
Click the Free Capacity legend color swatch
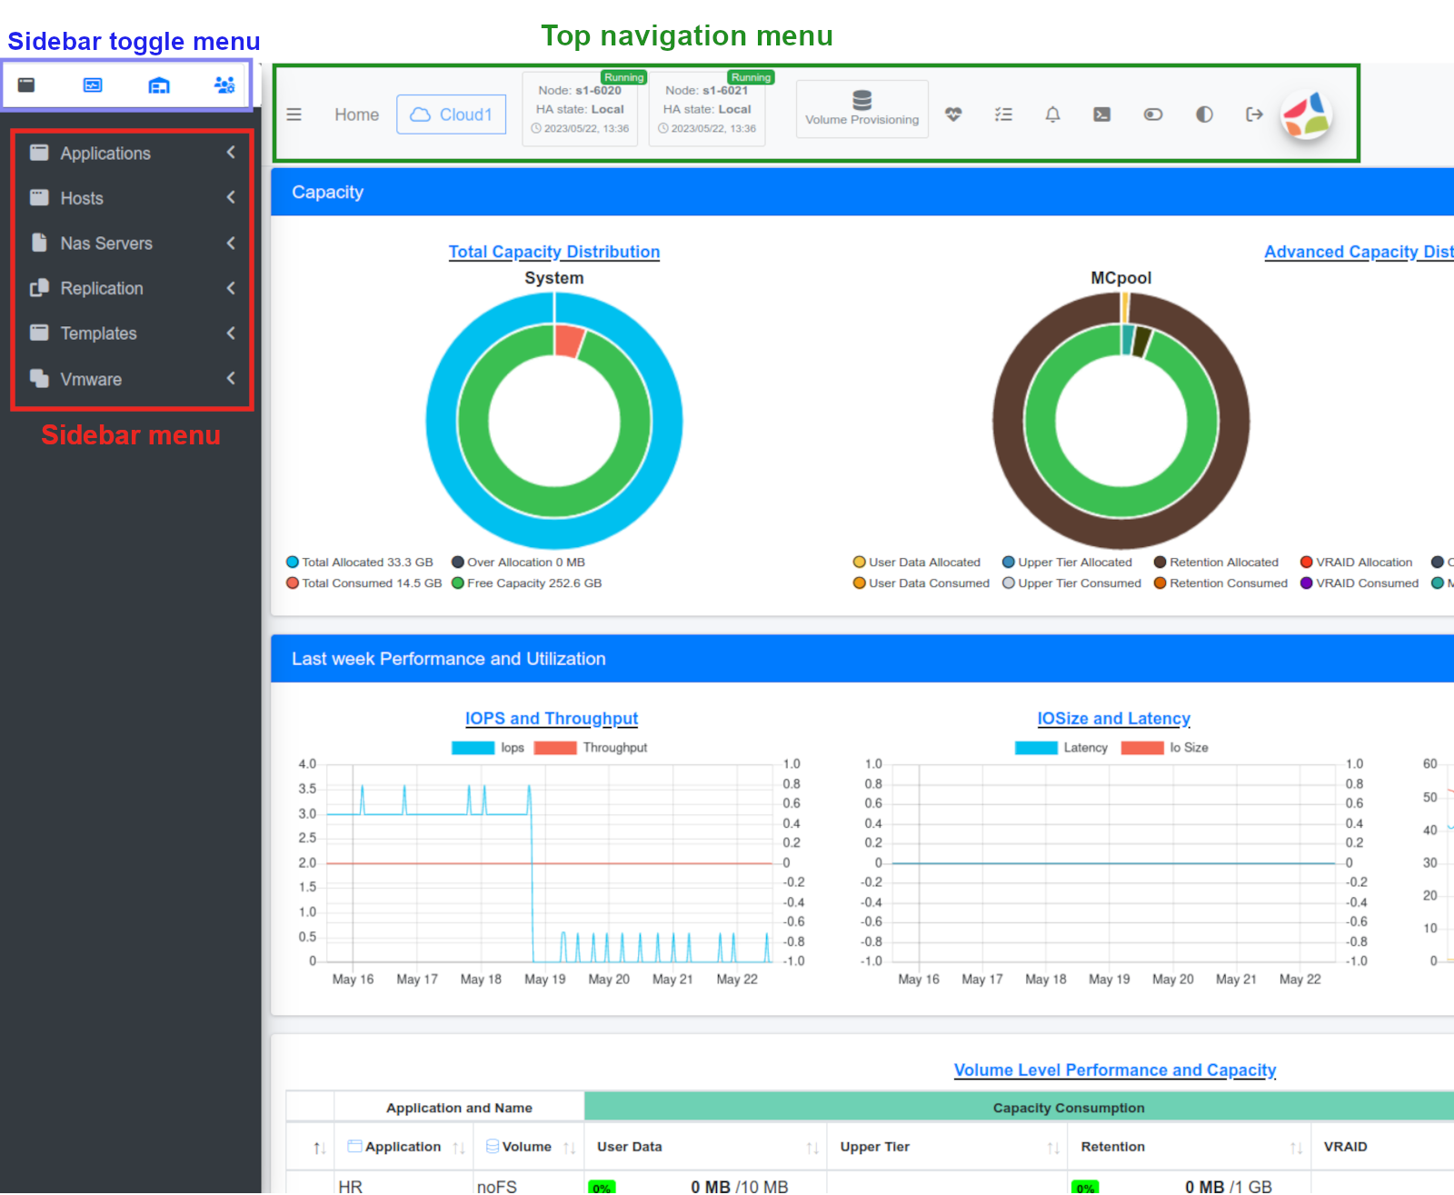(x=458, y=583)
